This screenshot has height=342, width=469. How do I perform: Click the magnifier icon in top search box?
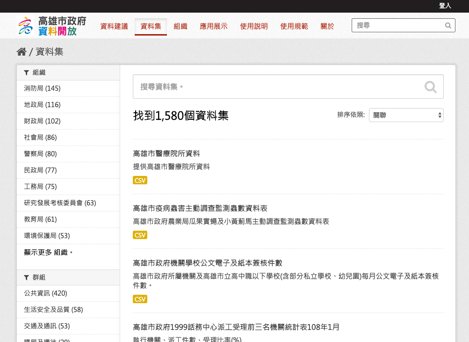coord(448,26)
